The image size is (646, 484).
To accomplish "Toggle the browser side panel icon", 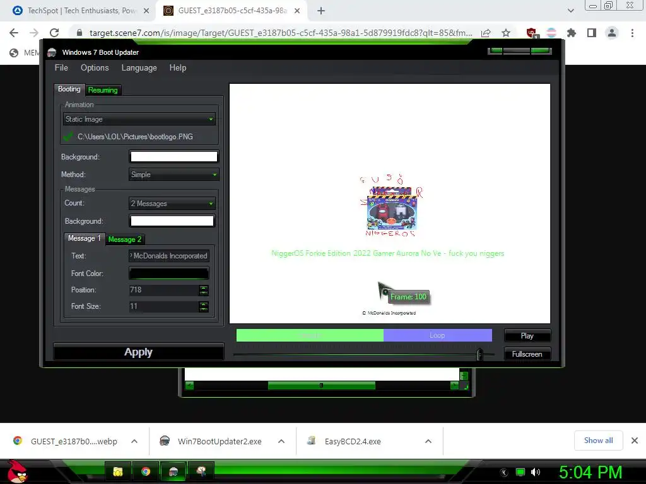I will tap(592, 33).
